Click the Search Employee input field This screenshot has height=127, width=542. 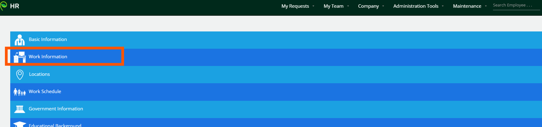coord(516,6)
